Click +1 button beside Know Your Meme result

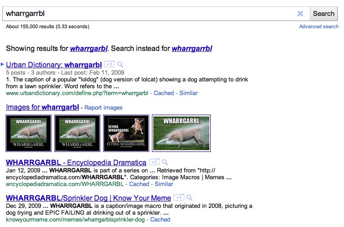[x=178, y=198]
